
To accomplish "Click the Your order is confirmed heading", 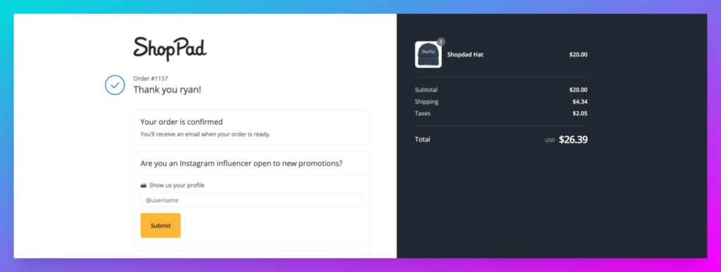I will [x=182, y=122].
